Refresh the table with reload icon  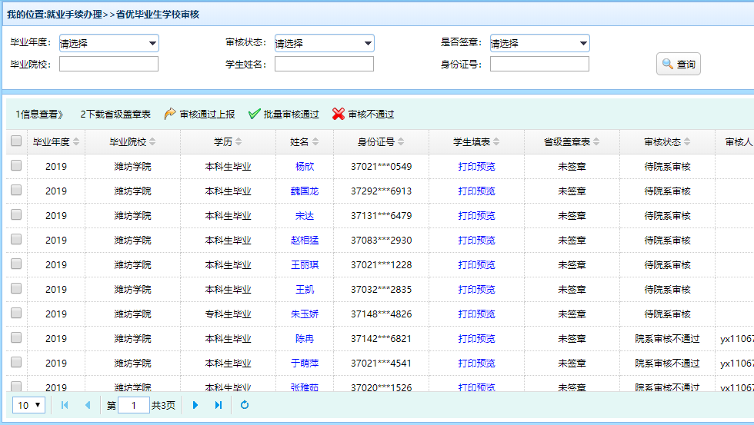tap(245, 405)
